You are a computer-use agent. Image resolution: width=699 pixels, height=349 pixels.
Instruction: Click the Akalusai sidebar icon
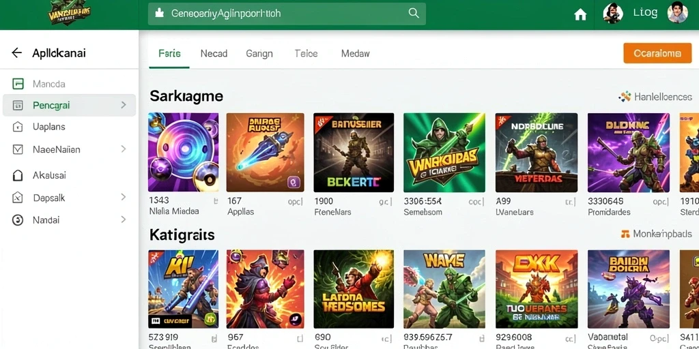pos(18,175)
